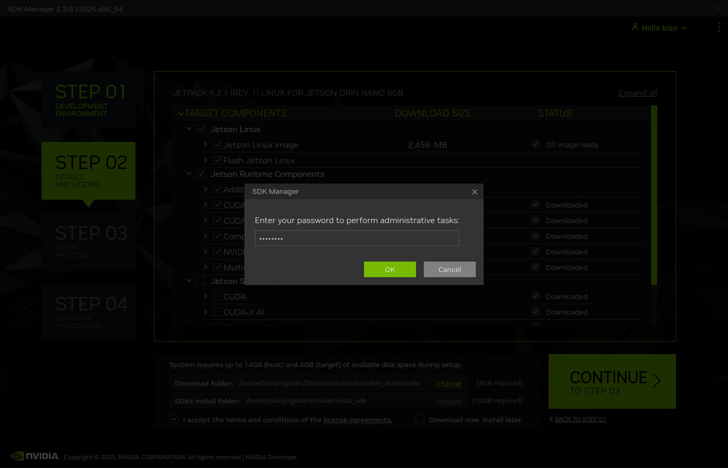This screenshot has height=468, width=728.
Task: Select Step 04 Summary Finalization
Action: (x=88, y=312)
